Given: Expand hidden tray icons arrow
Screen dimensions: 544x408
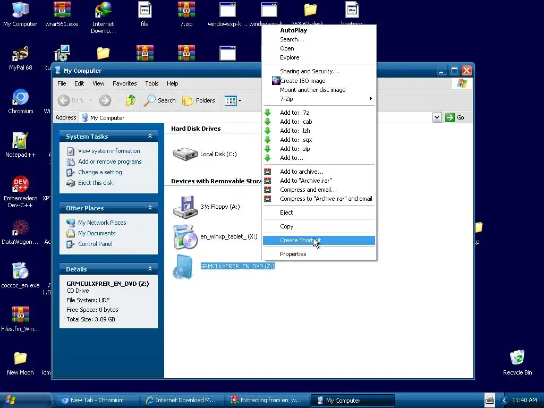Looking at the screenshot, I should (505, 401).
